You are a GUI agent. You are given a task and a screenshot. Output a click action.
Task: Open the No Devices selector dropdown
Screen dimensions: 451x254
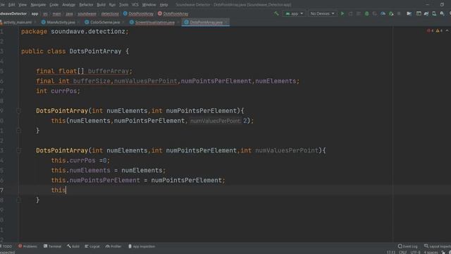point(322,13)
